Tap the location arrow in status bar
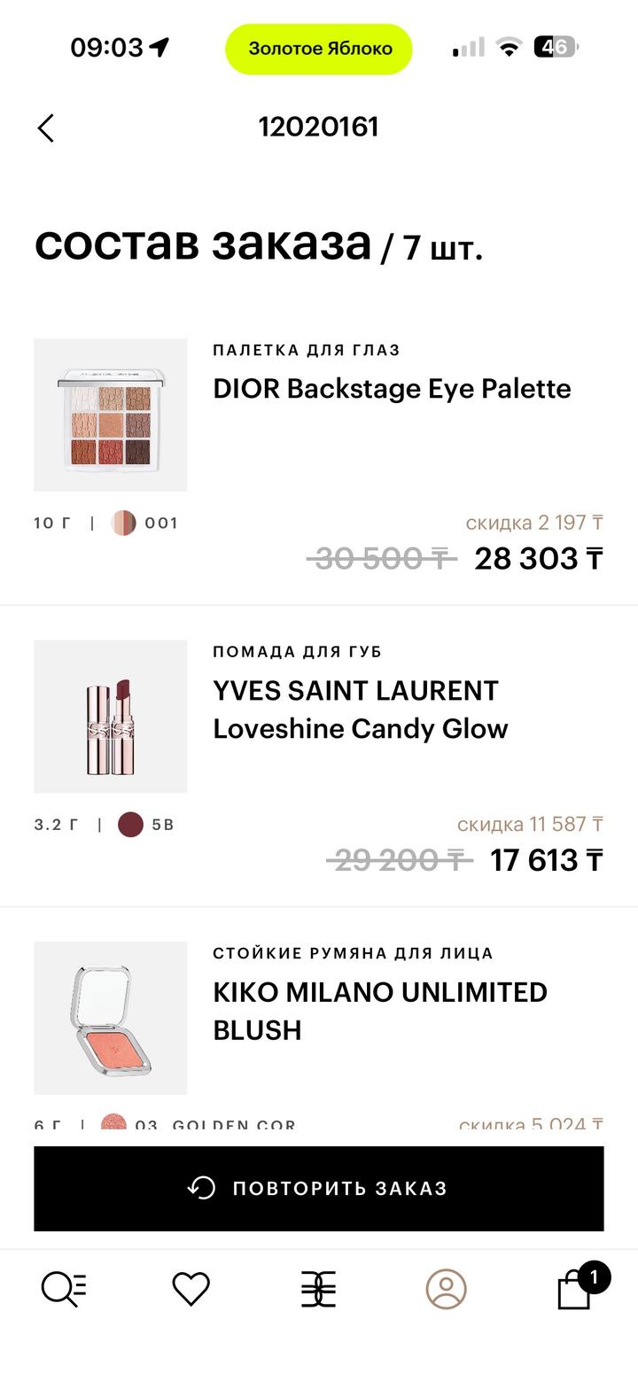 pos(159,47)
